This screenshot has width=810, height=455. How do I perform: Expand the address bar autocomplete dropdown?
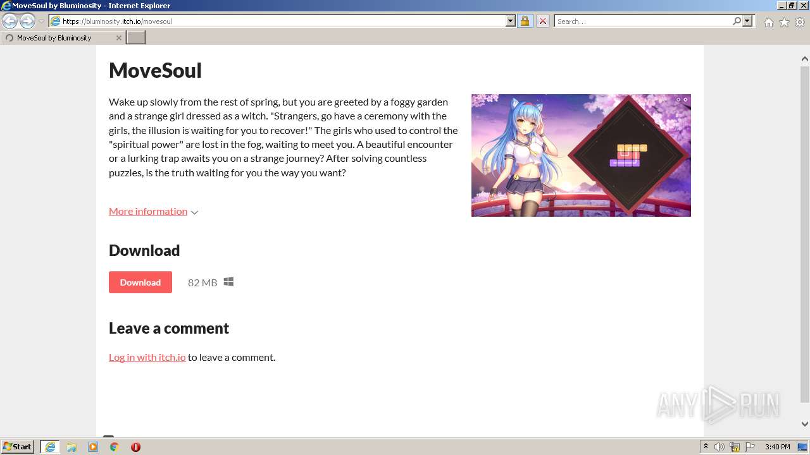pyautogui.click(x=511, y=21)
